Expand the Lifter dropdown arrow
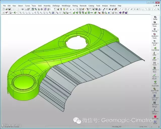161x129 pixels. [x=158, y=54]
